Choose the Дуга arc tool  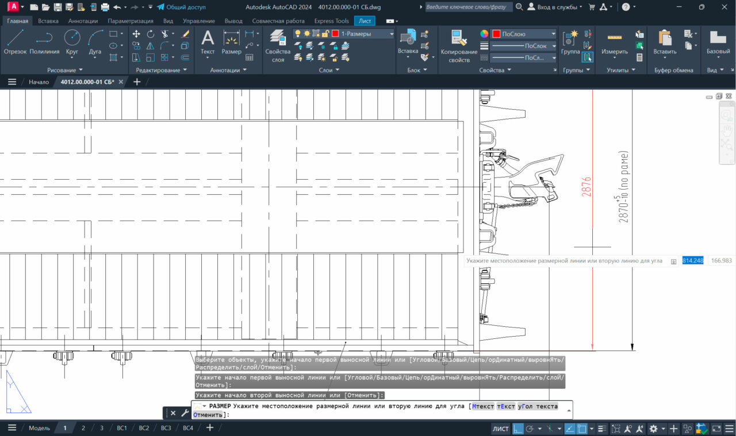point(95,42)
